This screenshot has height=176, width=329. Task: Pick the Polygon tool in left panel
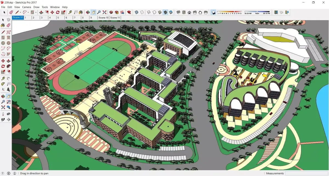(8, 43)
